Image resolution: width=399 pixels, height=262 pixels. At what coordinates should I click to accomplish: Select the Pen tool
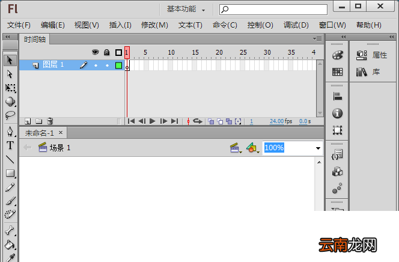click(x=10, y=132)
